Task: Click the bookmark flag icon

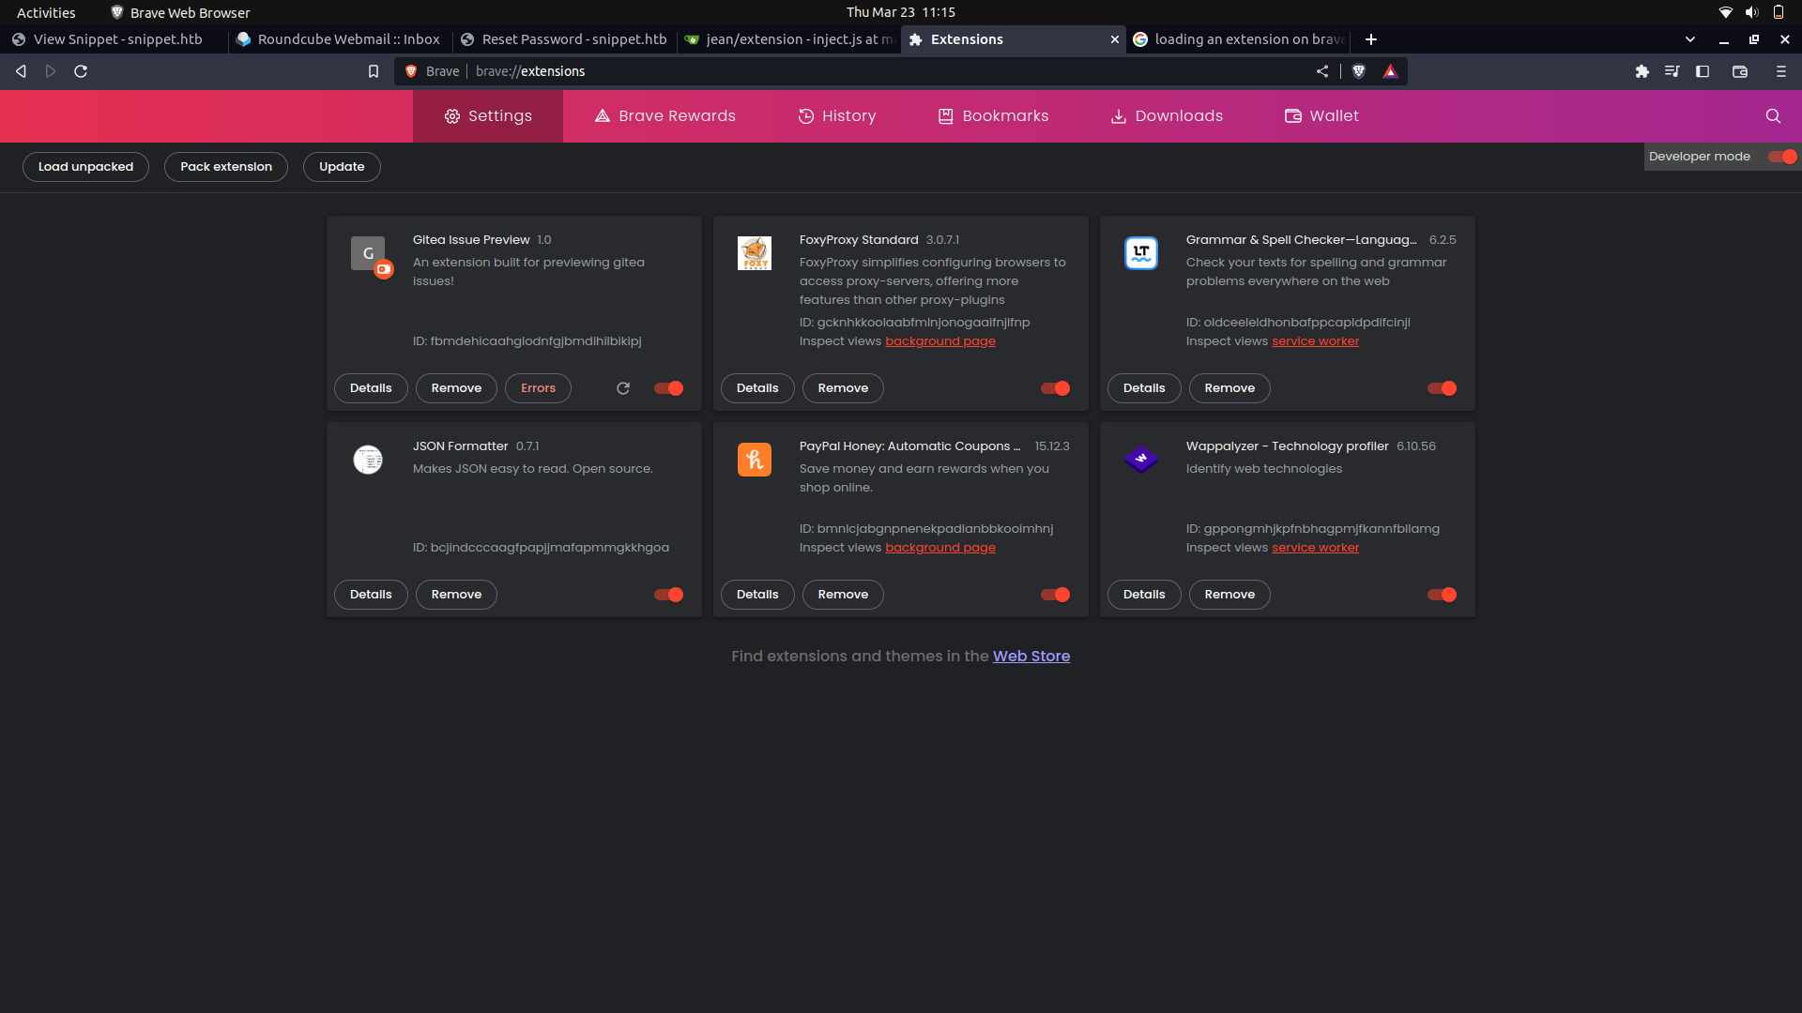Action: (374, 70)
